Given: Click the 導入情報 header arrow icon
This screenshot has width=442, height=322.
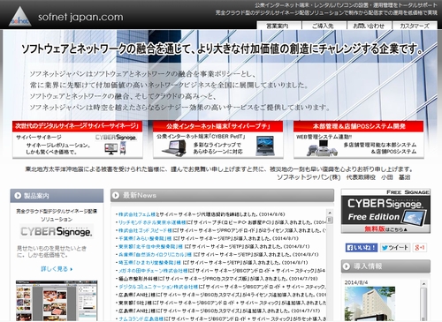Looking at the screenshot, I should click(347, 266).
